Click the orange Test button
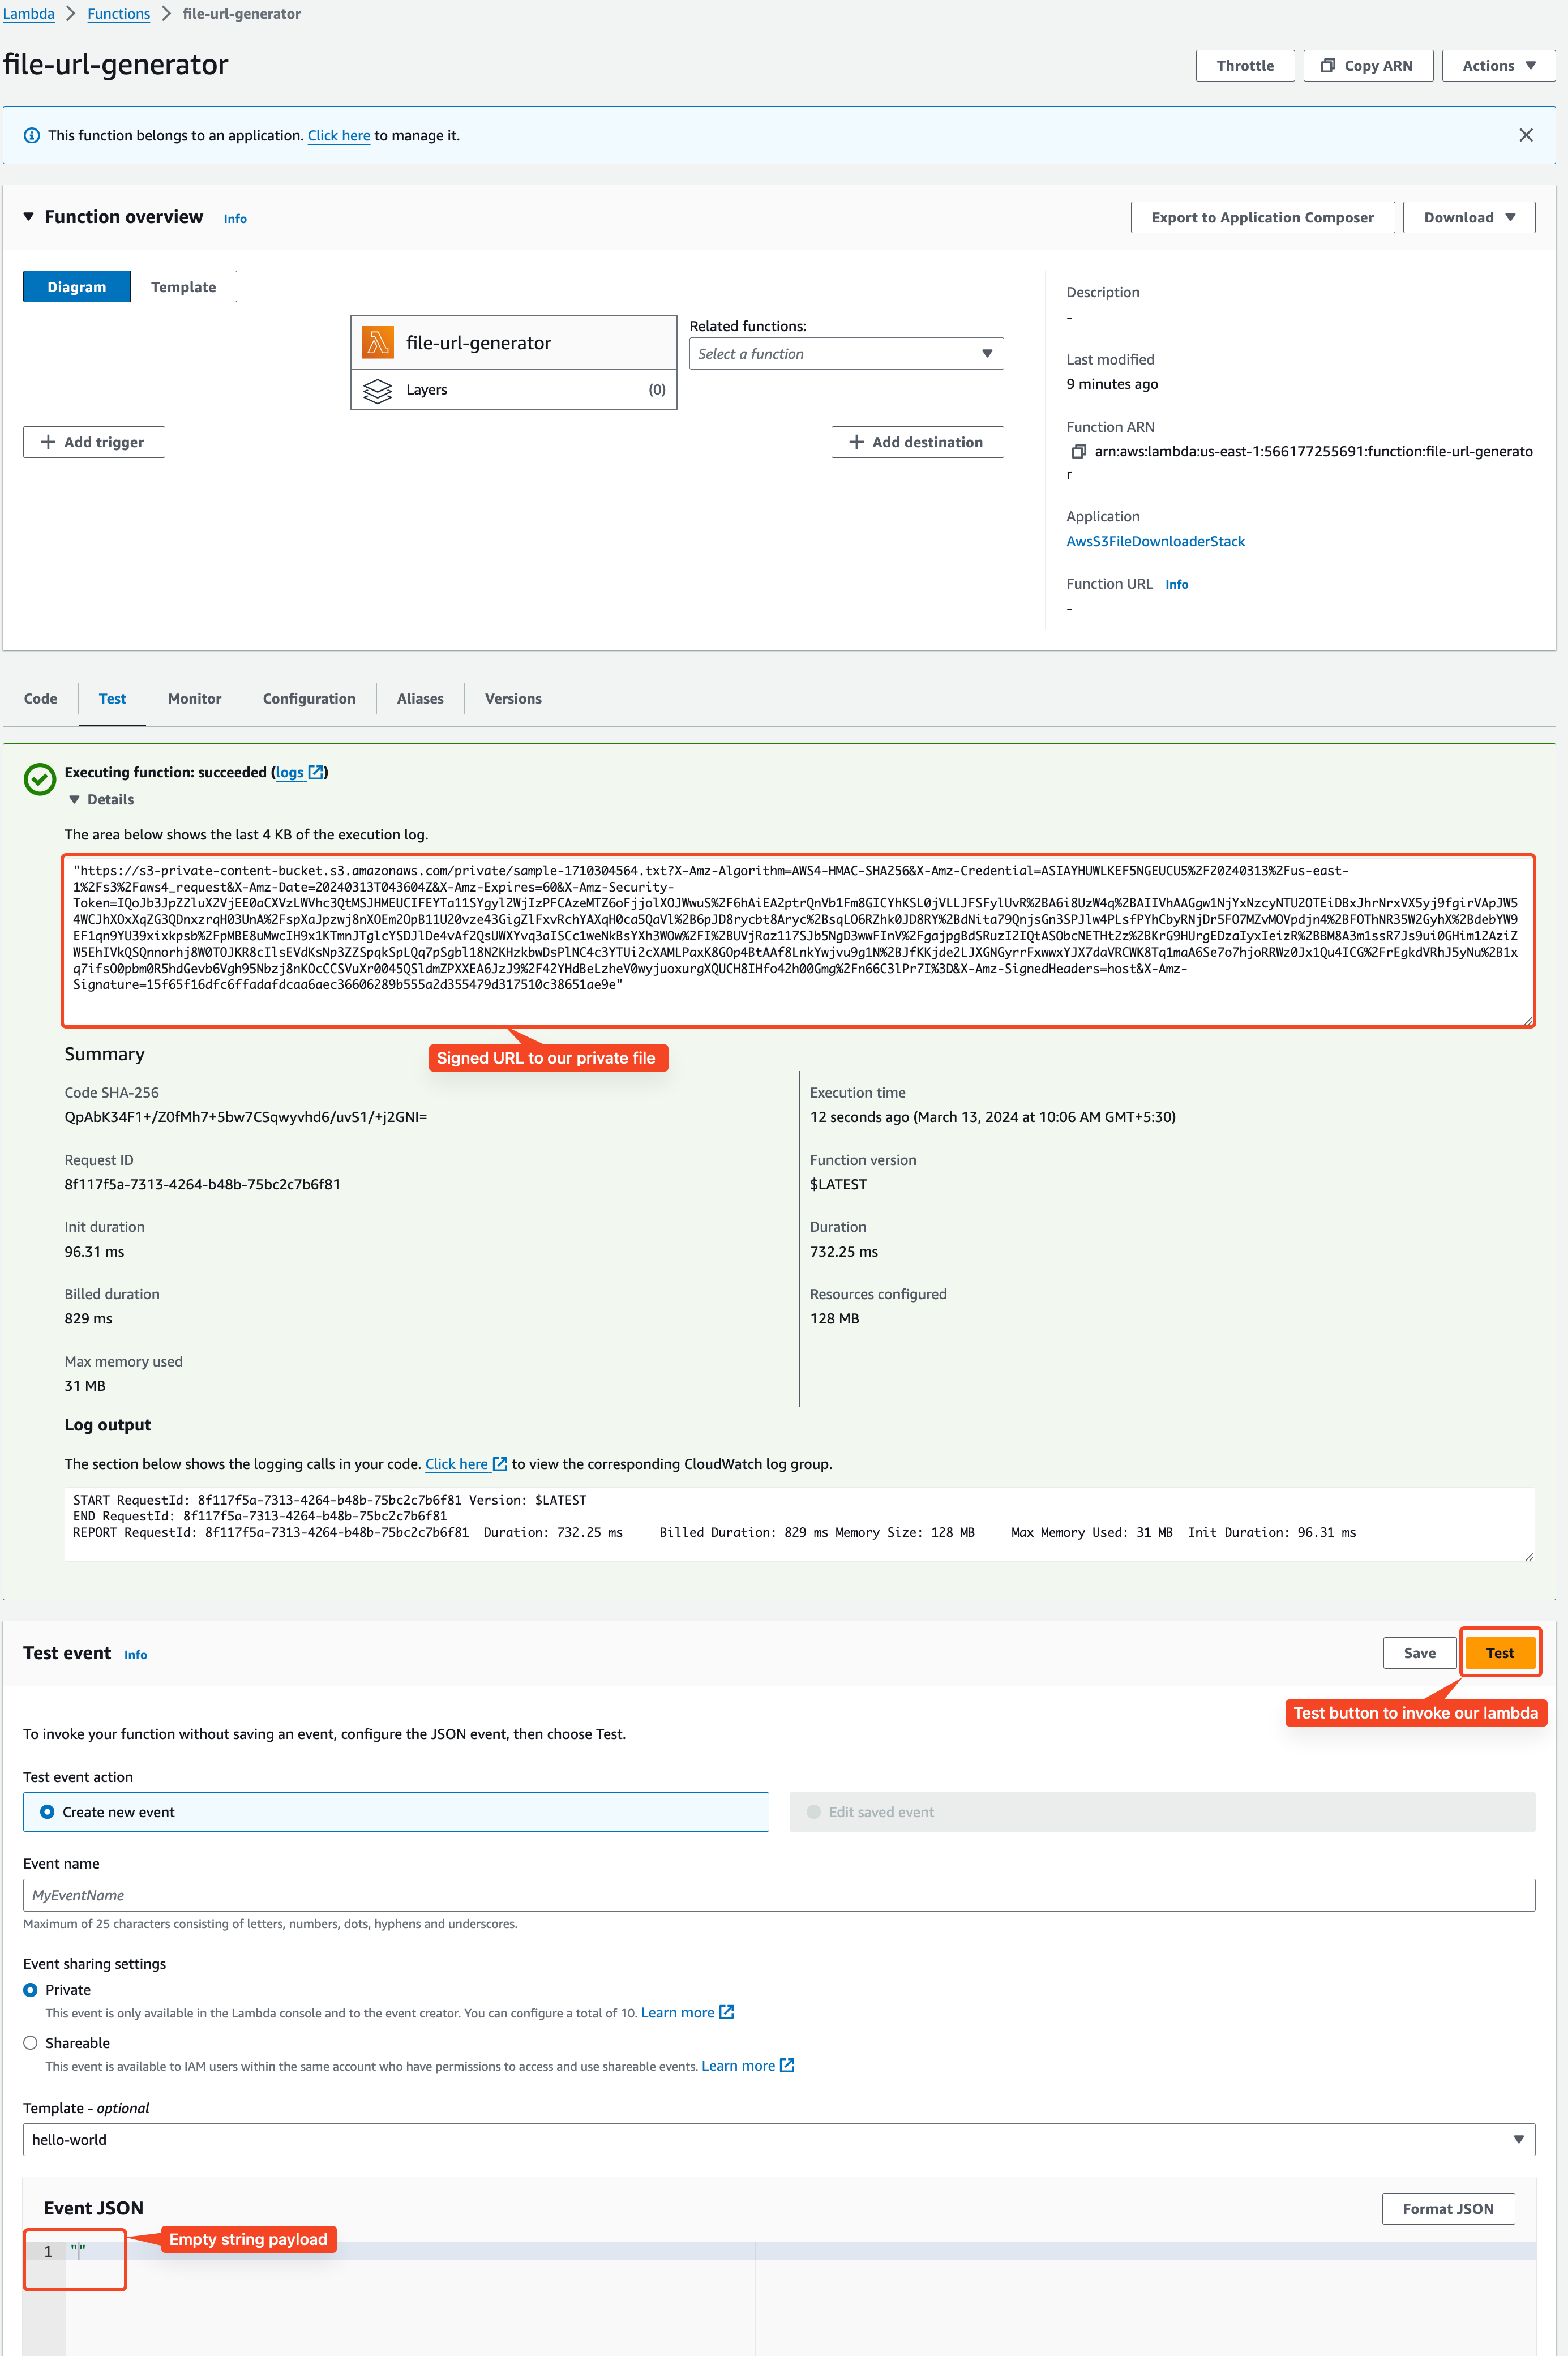 (1499, 1653)
